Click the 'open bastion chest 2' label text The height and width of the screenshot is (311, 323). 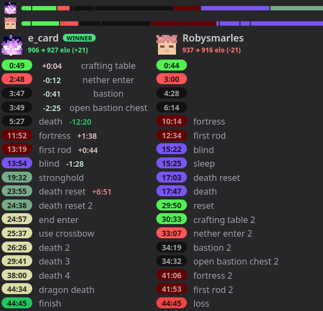[236, 262]
